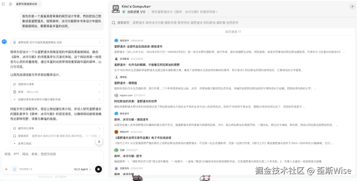This screenshot has height=181, width=357.
Task: Click the 微信读书 icon above 森林、冰河与鲸 - 微信读书
Action: click(x=116, y=113)
